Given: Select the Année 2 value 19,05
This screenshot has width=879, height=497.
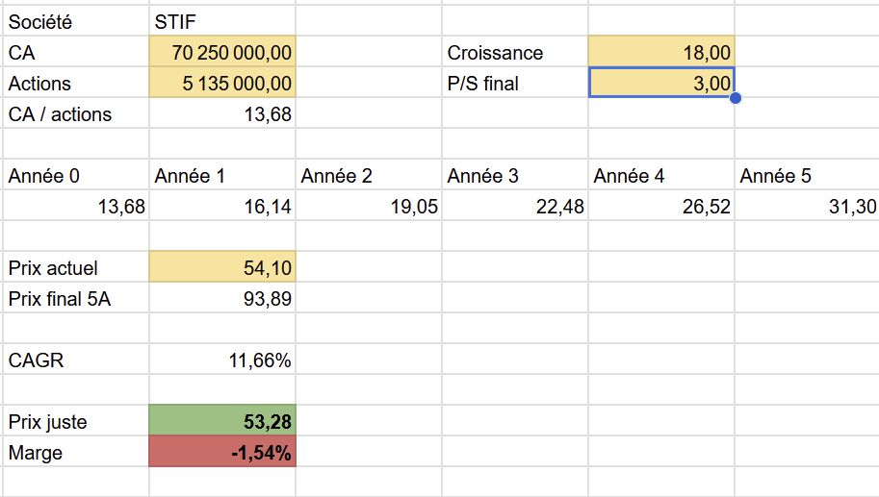Looking at the screenshot, I should point(369,206).
